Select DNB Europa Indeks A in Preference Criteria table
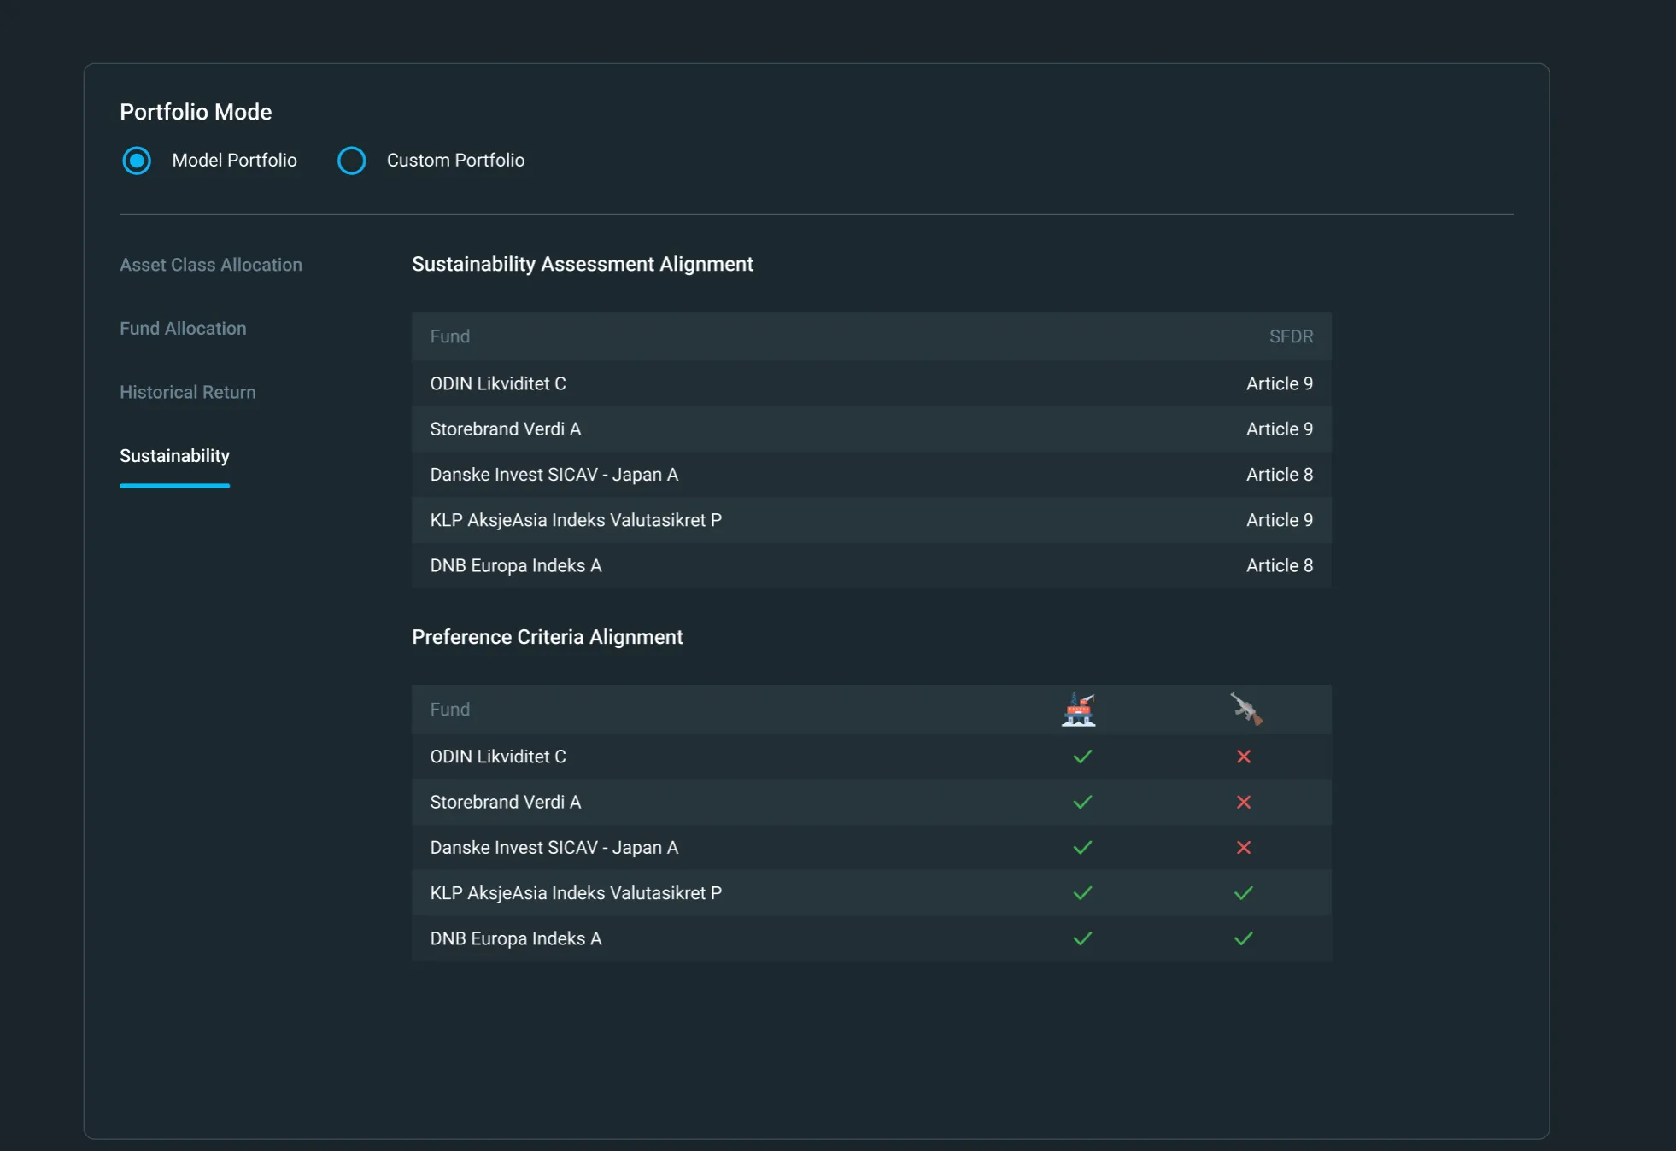 tap(871, 938)
